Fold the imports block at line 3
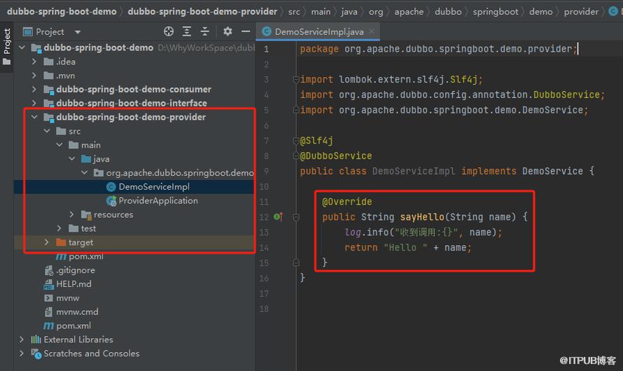 point(296,79)
